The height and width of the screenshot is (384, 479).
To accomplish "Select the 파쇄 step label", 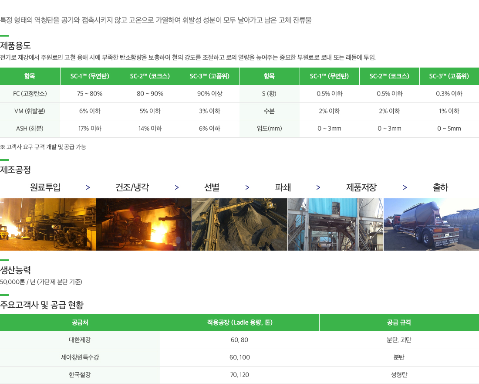I will click(283, 187).
